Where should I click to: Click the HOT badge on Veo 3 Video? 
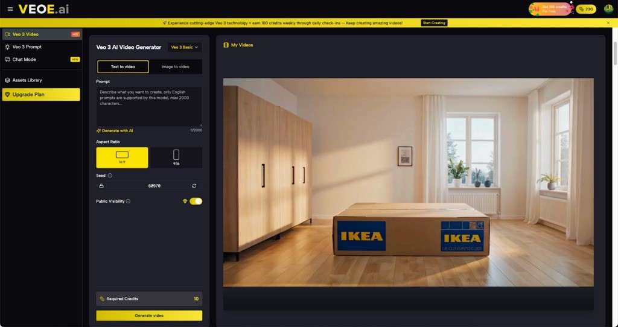point(75,34)
